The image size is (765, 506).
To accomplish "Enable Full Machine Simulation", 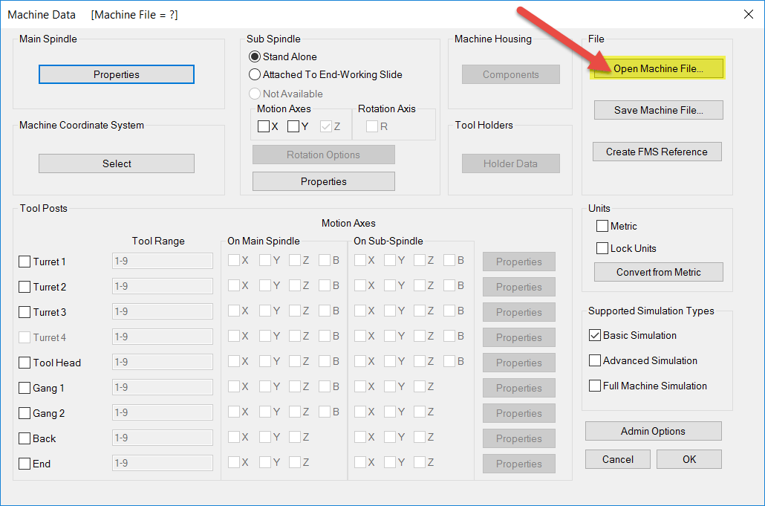I will tap(594, 386).
